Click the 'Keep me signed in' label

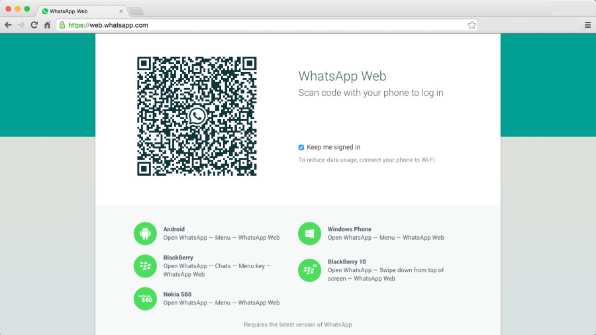click(x=333, y=148)
